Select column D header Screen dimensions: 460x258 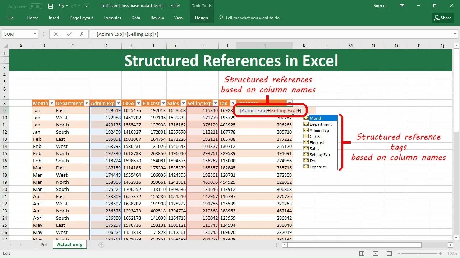point(106,46)
